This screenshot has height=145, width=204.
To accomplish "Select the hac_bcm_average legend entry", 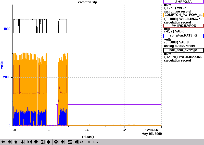I will tap(183, 50).
